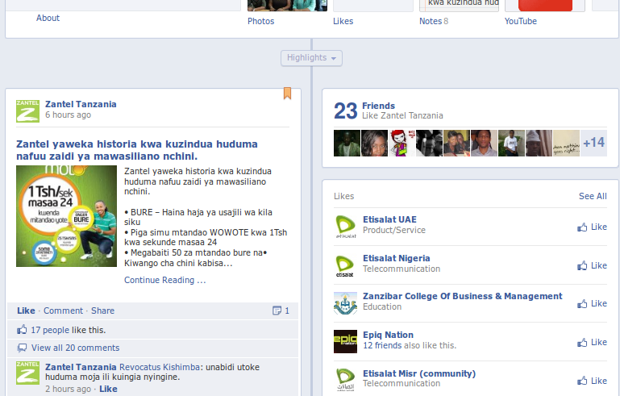The height and width of the screenshot is (396, 620).
Task: Open the Zantel Tanzania post author link
Action: click(81, 104)
